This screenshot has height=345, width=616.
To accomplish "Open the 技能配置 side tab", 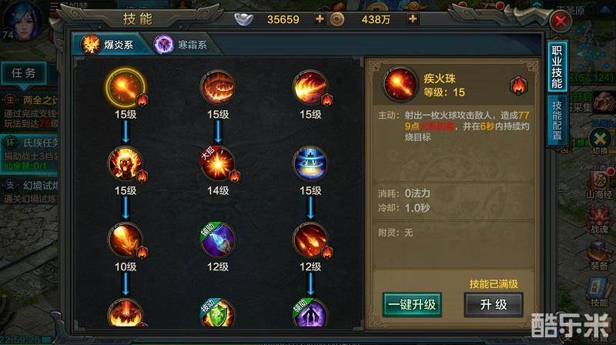I will click(557, 120).
